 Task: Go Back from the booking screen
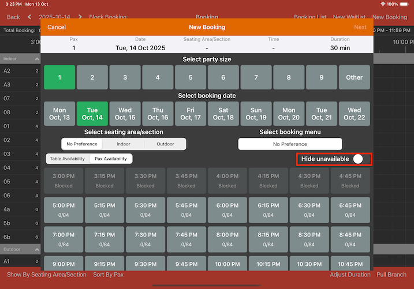(13, 17)
